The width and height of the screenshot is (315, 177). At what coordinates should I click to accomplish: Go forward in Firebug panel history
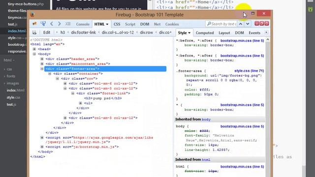click(x=59, y=24)
